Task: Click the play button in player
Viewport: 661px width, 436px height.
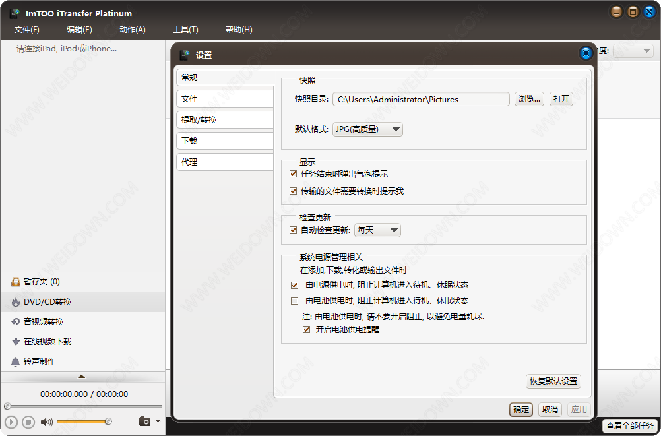Action: [x=11, y=422]
